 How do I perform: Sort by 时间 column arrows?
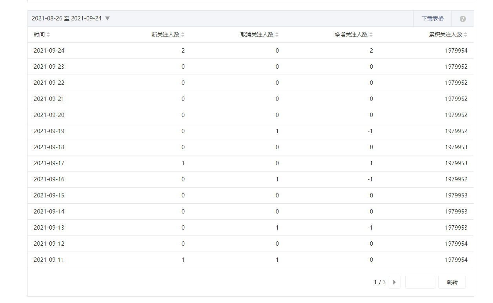(x=48, y=35)
